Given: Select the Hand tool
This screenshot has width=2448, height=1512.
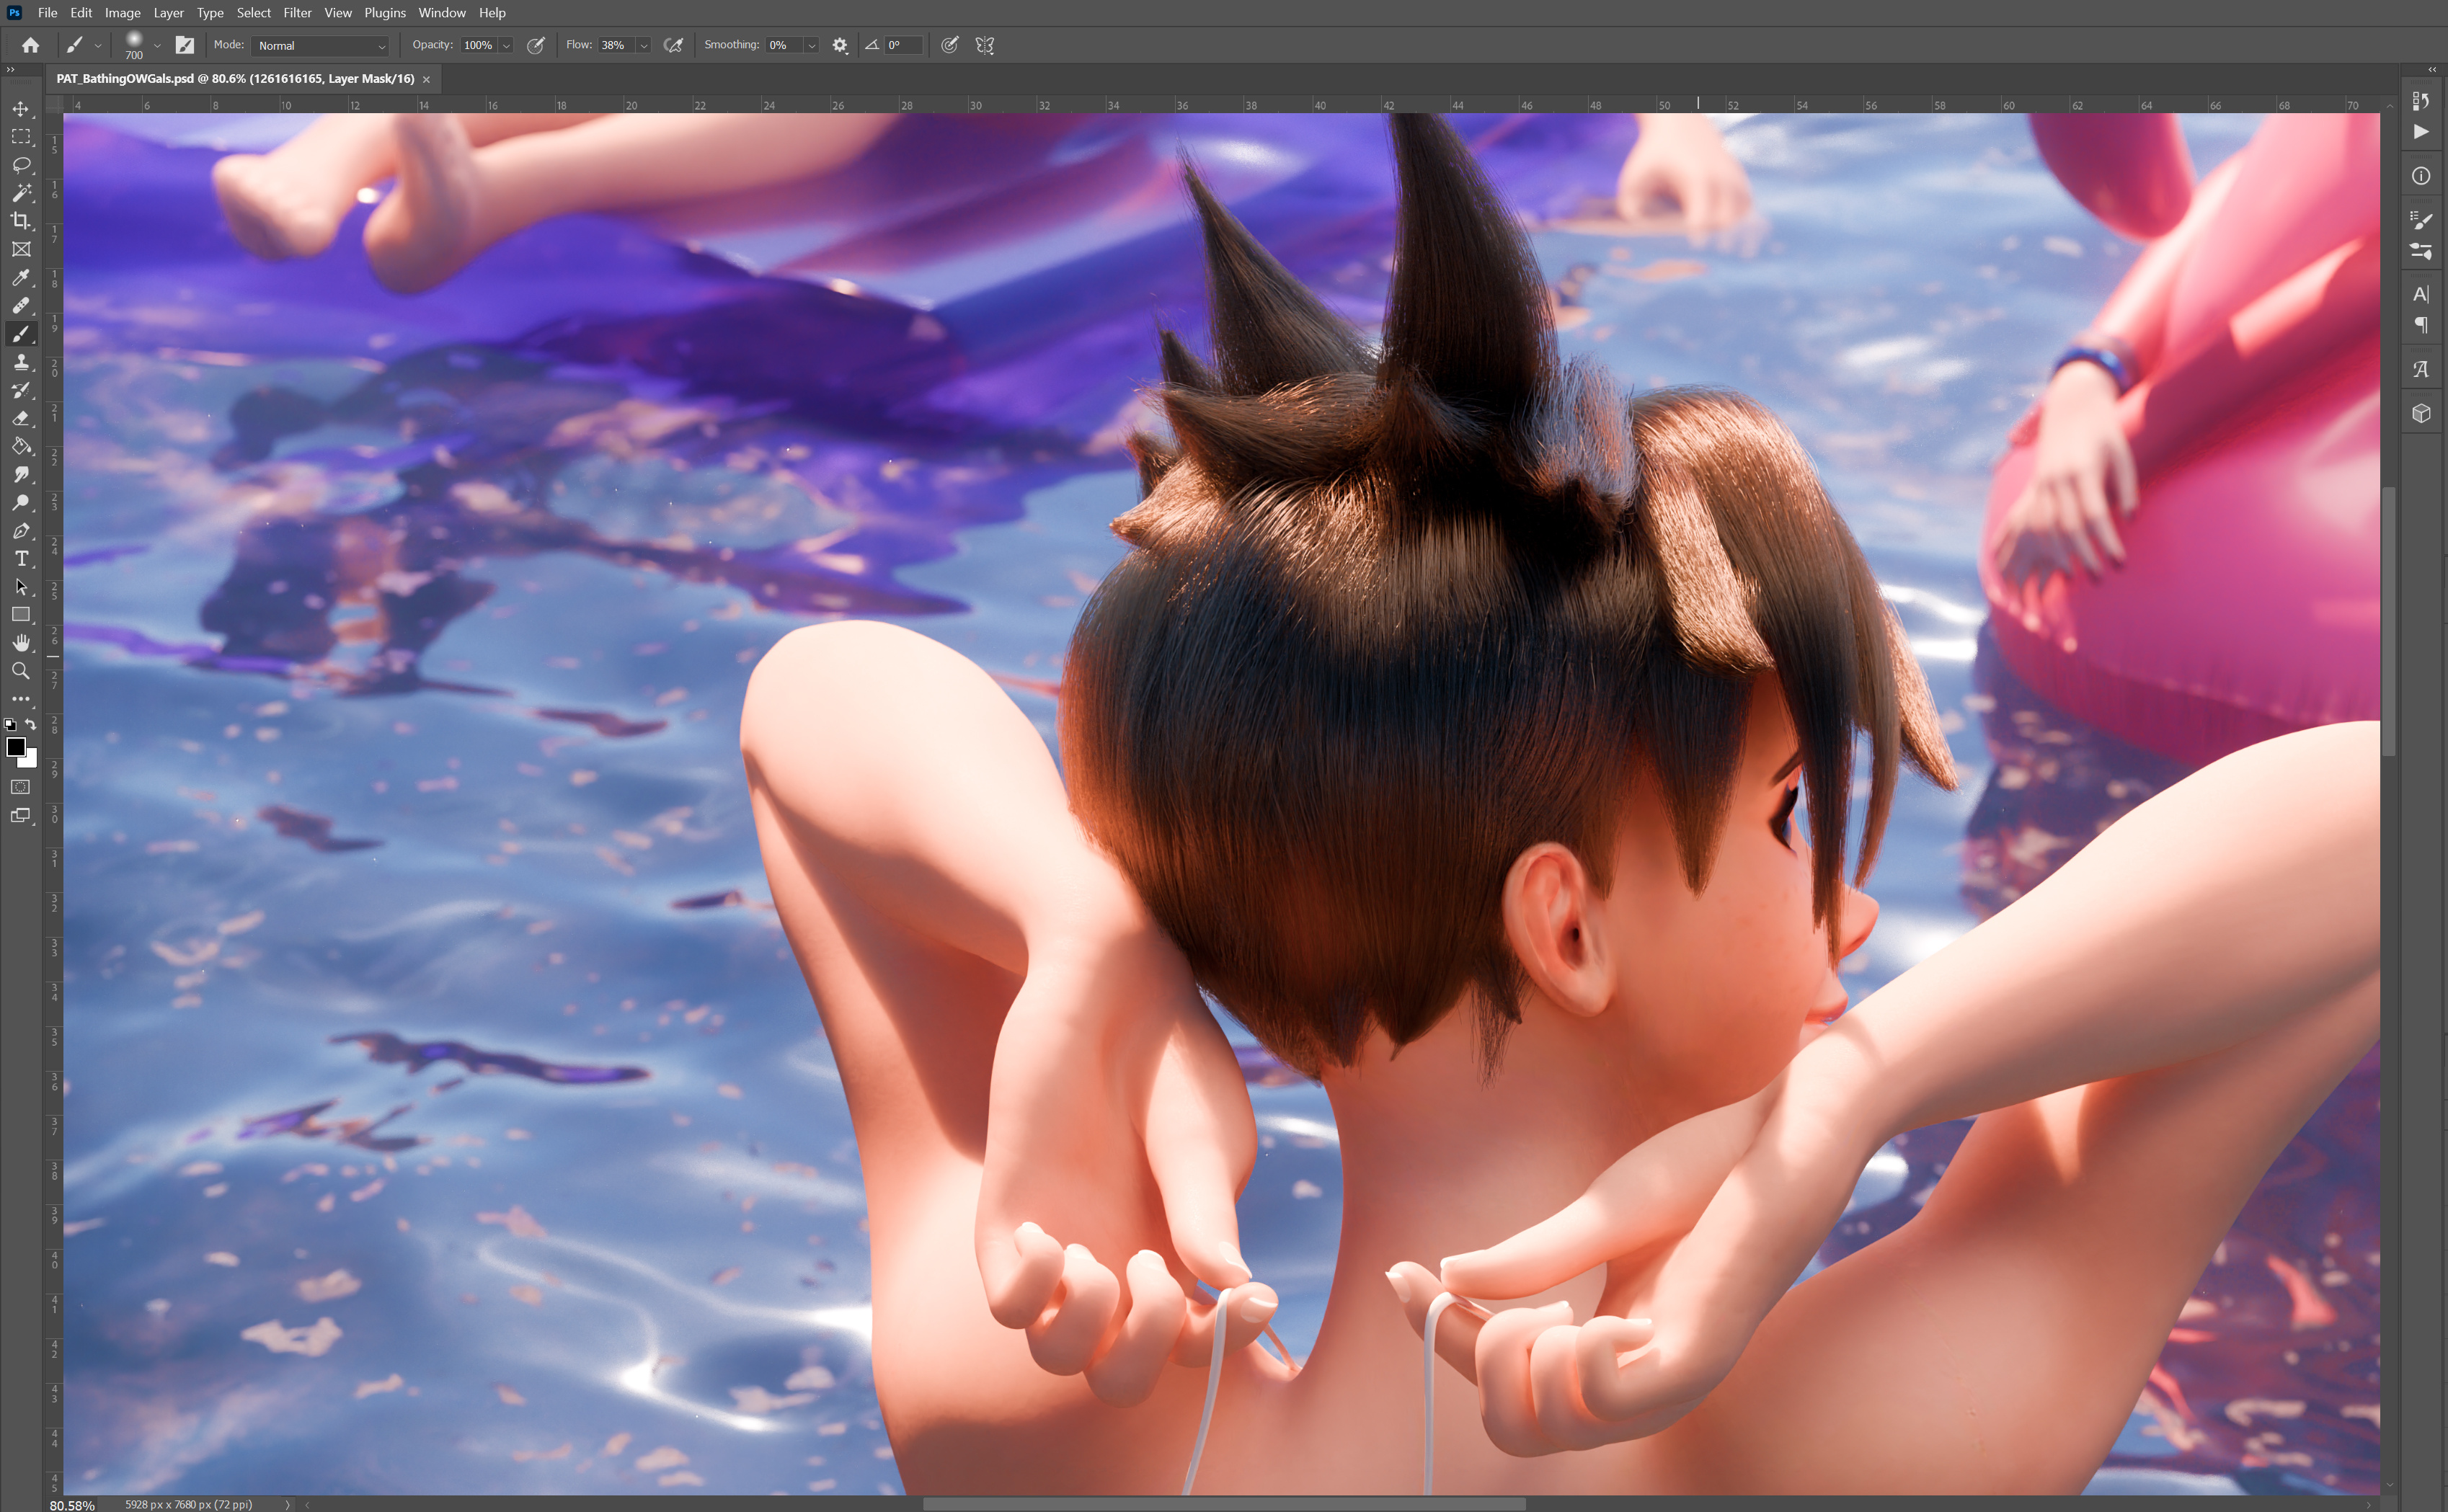Looking at the screenshot, I should (21, 643).
